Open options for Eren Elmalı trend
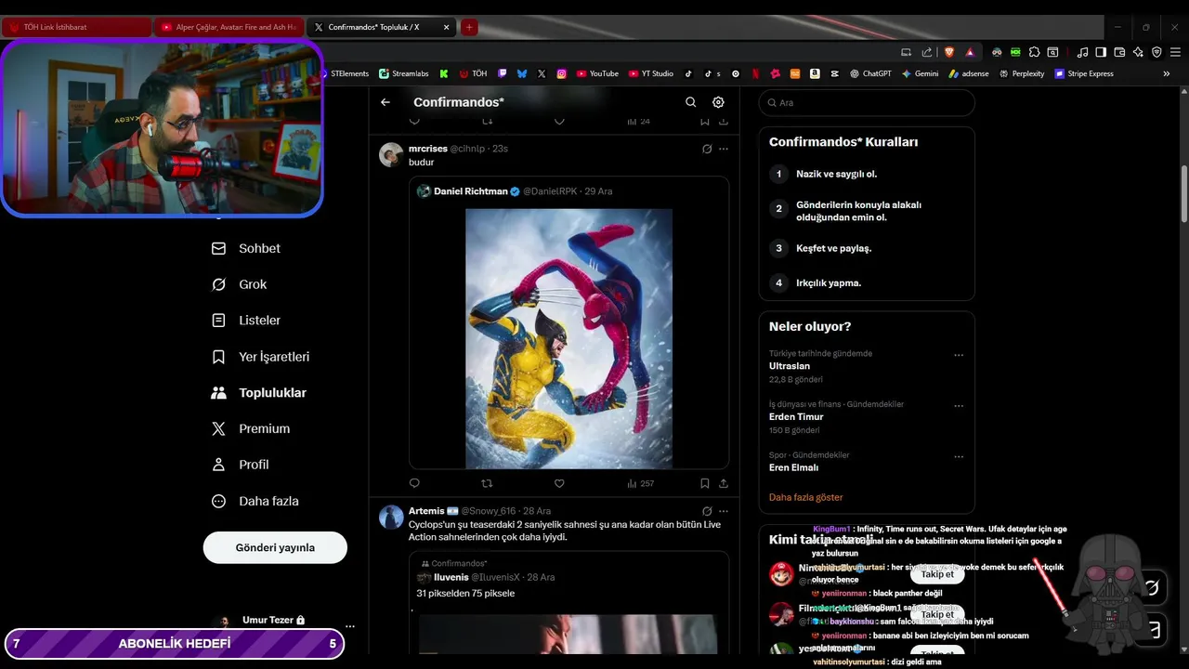Viewport: 1189px width, 669px height. [959, 457]
